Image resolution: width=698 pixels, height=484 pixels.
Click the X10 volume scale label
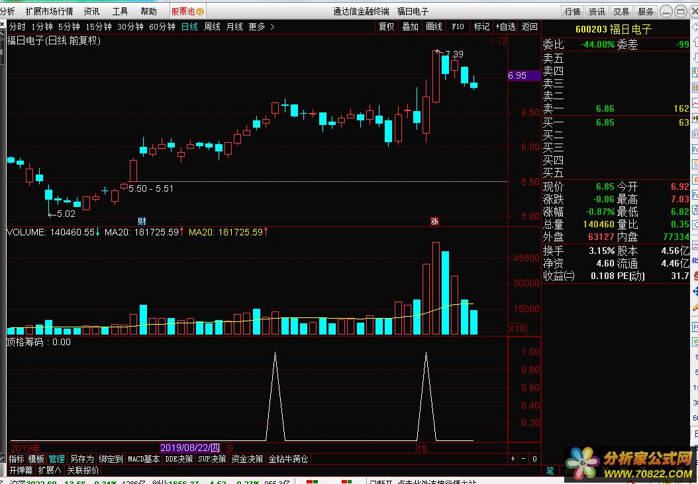(517, 329)
